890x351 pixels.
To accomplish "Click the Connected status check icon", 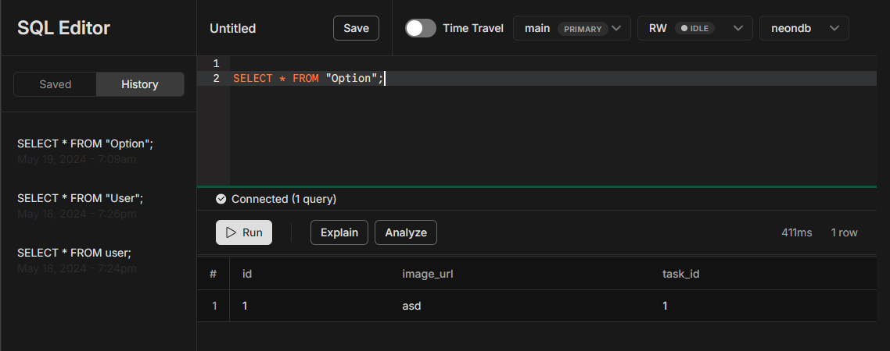I will 221,199.
